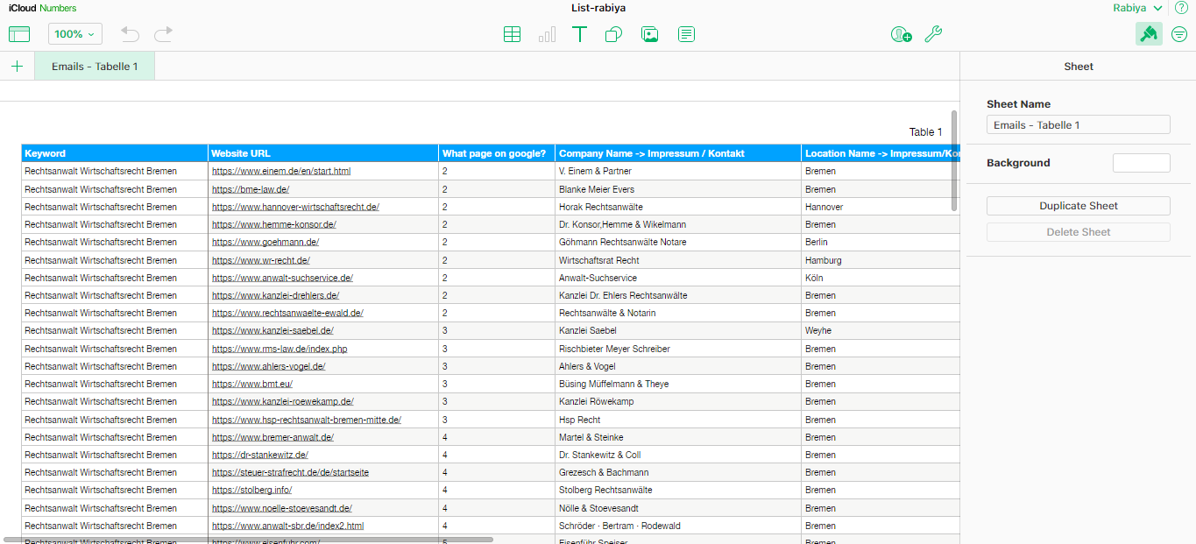Open the sheet view options icon
Image resolution: width=1196 pixels, height=544 pixels.
coord(19,34)
